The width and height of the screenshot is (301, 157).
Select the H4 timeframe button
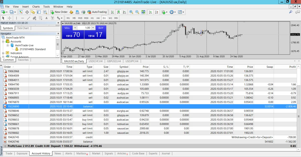(x=98, y=18)
